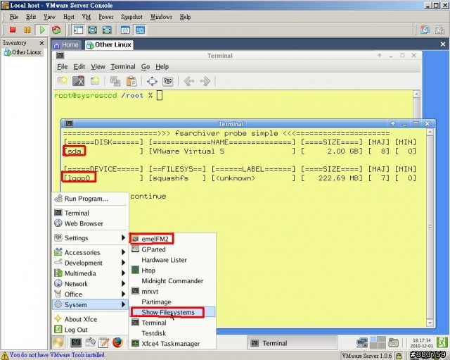Expand the Development submenu
Viewport: 450px width, 360px height.
tap(90, 263)
